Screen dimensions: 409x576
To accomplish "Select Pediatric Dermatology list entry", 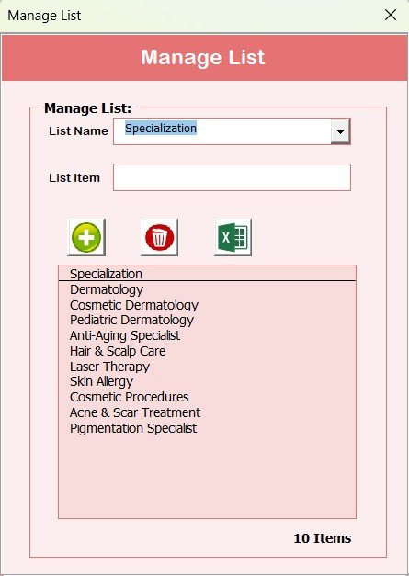I will pyautogui.click(x=207, y=320).
